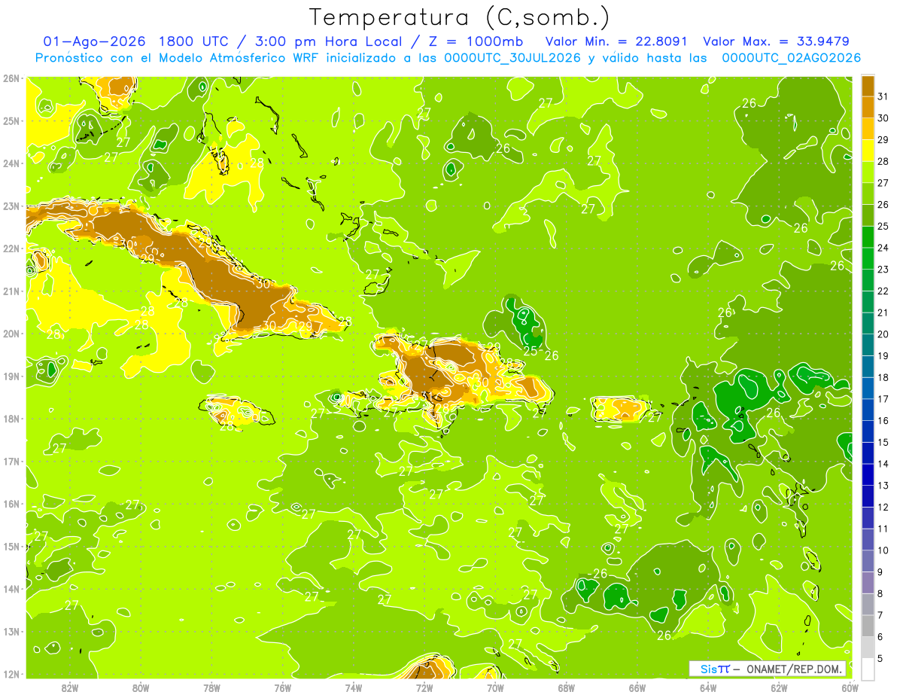Click the "25N" latitude axis label
Image resolution: width=903 pixels, height=698 pixels.
(x=11, y=120)
